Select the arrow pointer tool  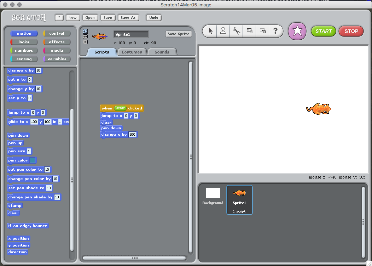[210, 31]
